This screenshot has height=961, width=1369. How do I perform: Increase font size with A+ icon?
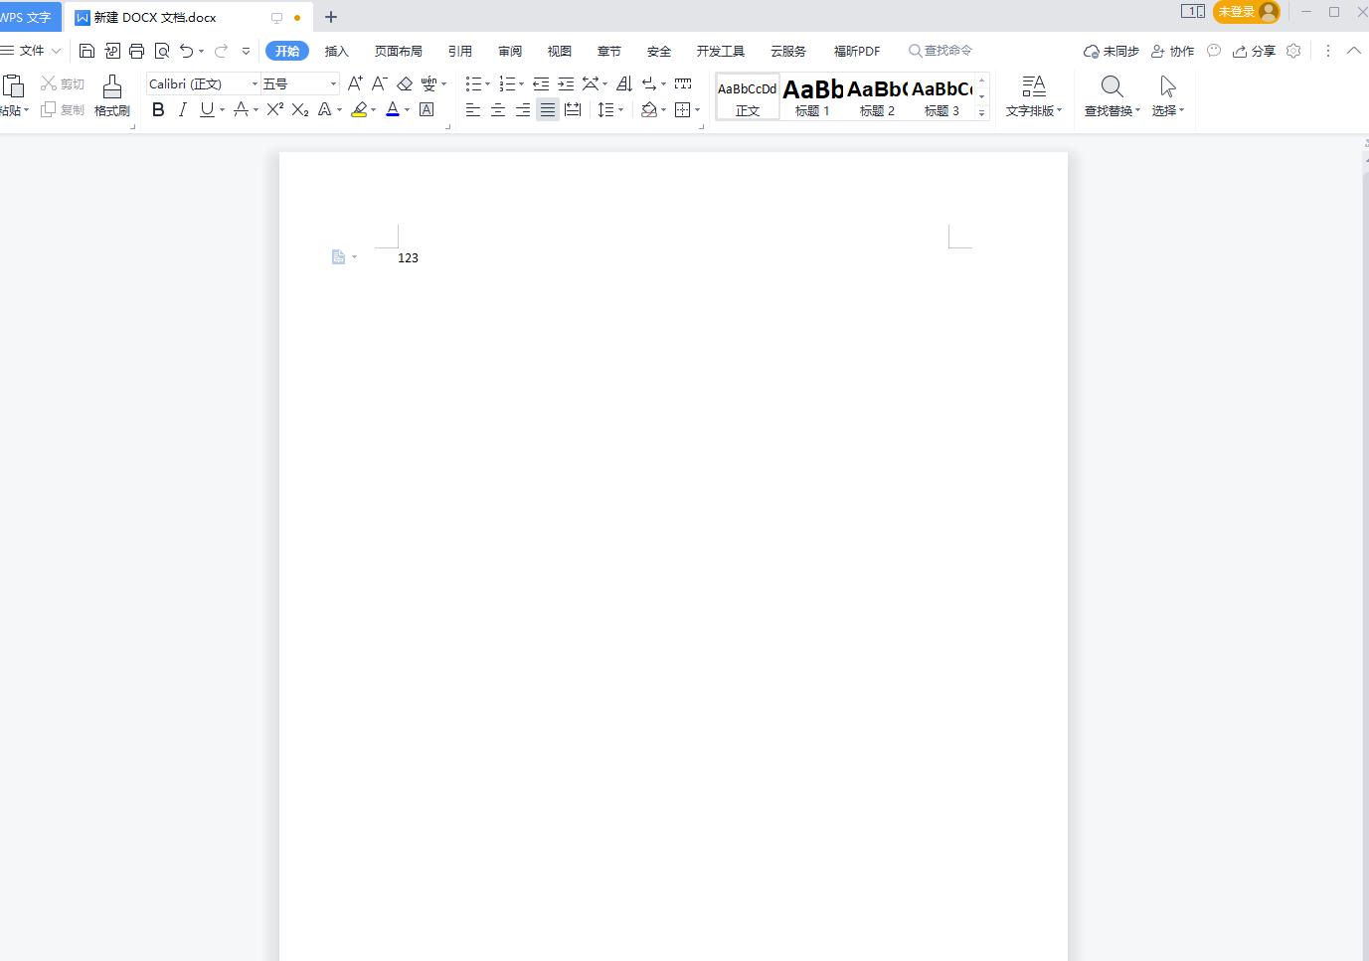pos(355,83)
